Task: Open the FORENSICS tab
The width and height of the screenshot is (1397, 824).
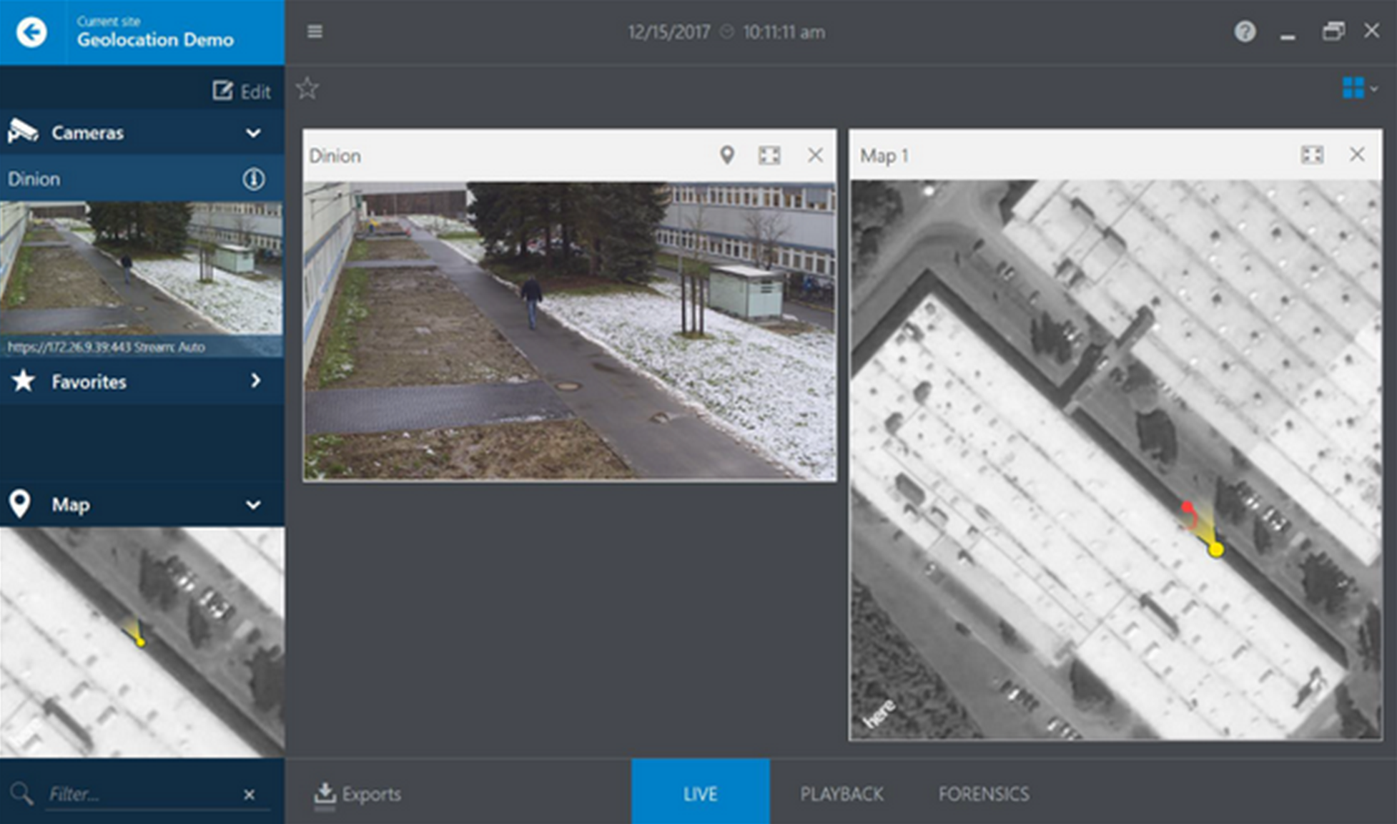Action: click(x=983, y=794)
